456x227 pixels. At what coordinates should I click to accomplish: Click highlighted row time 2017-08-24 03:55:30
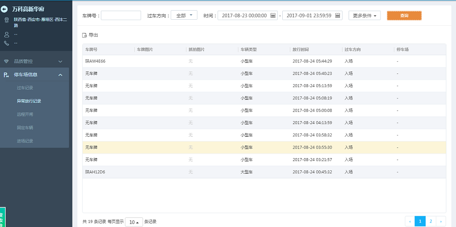coord(312,147)
